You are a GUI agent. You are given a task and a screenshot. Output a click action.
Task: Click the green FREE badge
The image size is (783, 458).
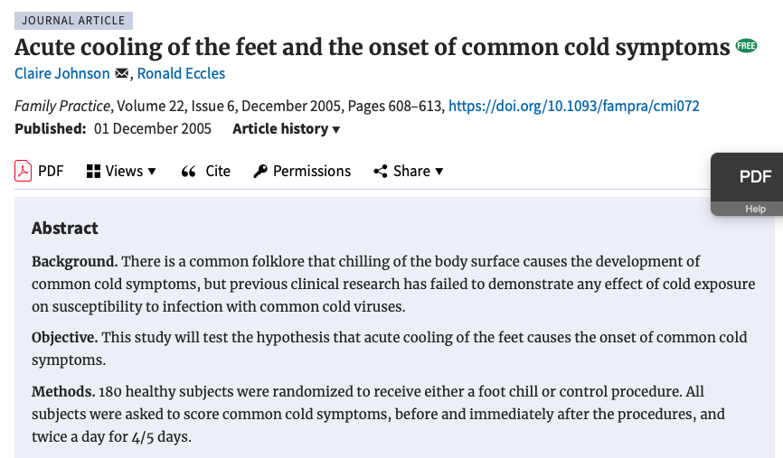point(746,46)
